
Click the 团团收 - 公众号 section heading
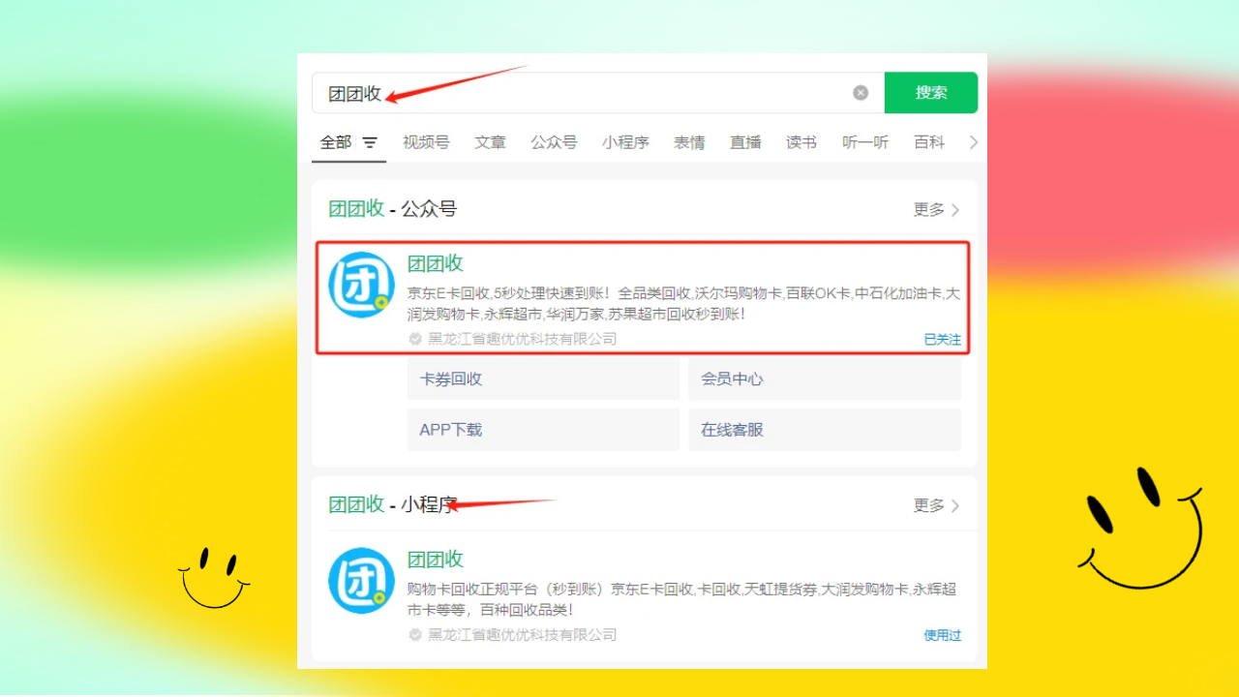click(392, 209)
